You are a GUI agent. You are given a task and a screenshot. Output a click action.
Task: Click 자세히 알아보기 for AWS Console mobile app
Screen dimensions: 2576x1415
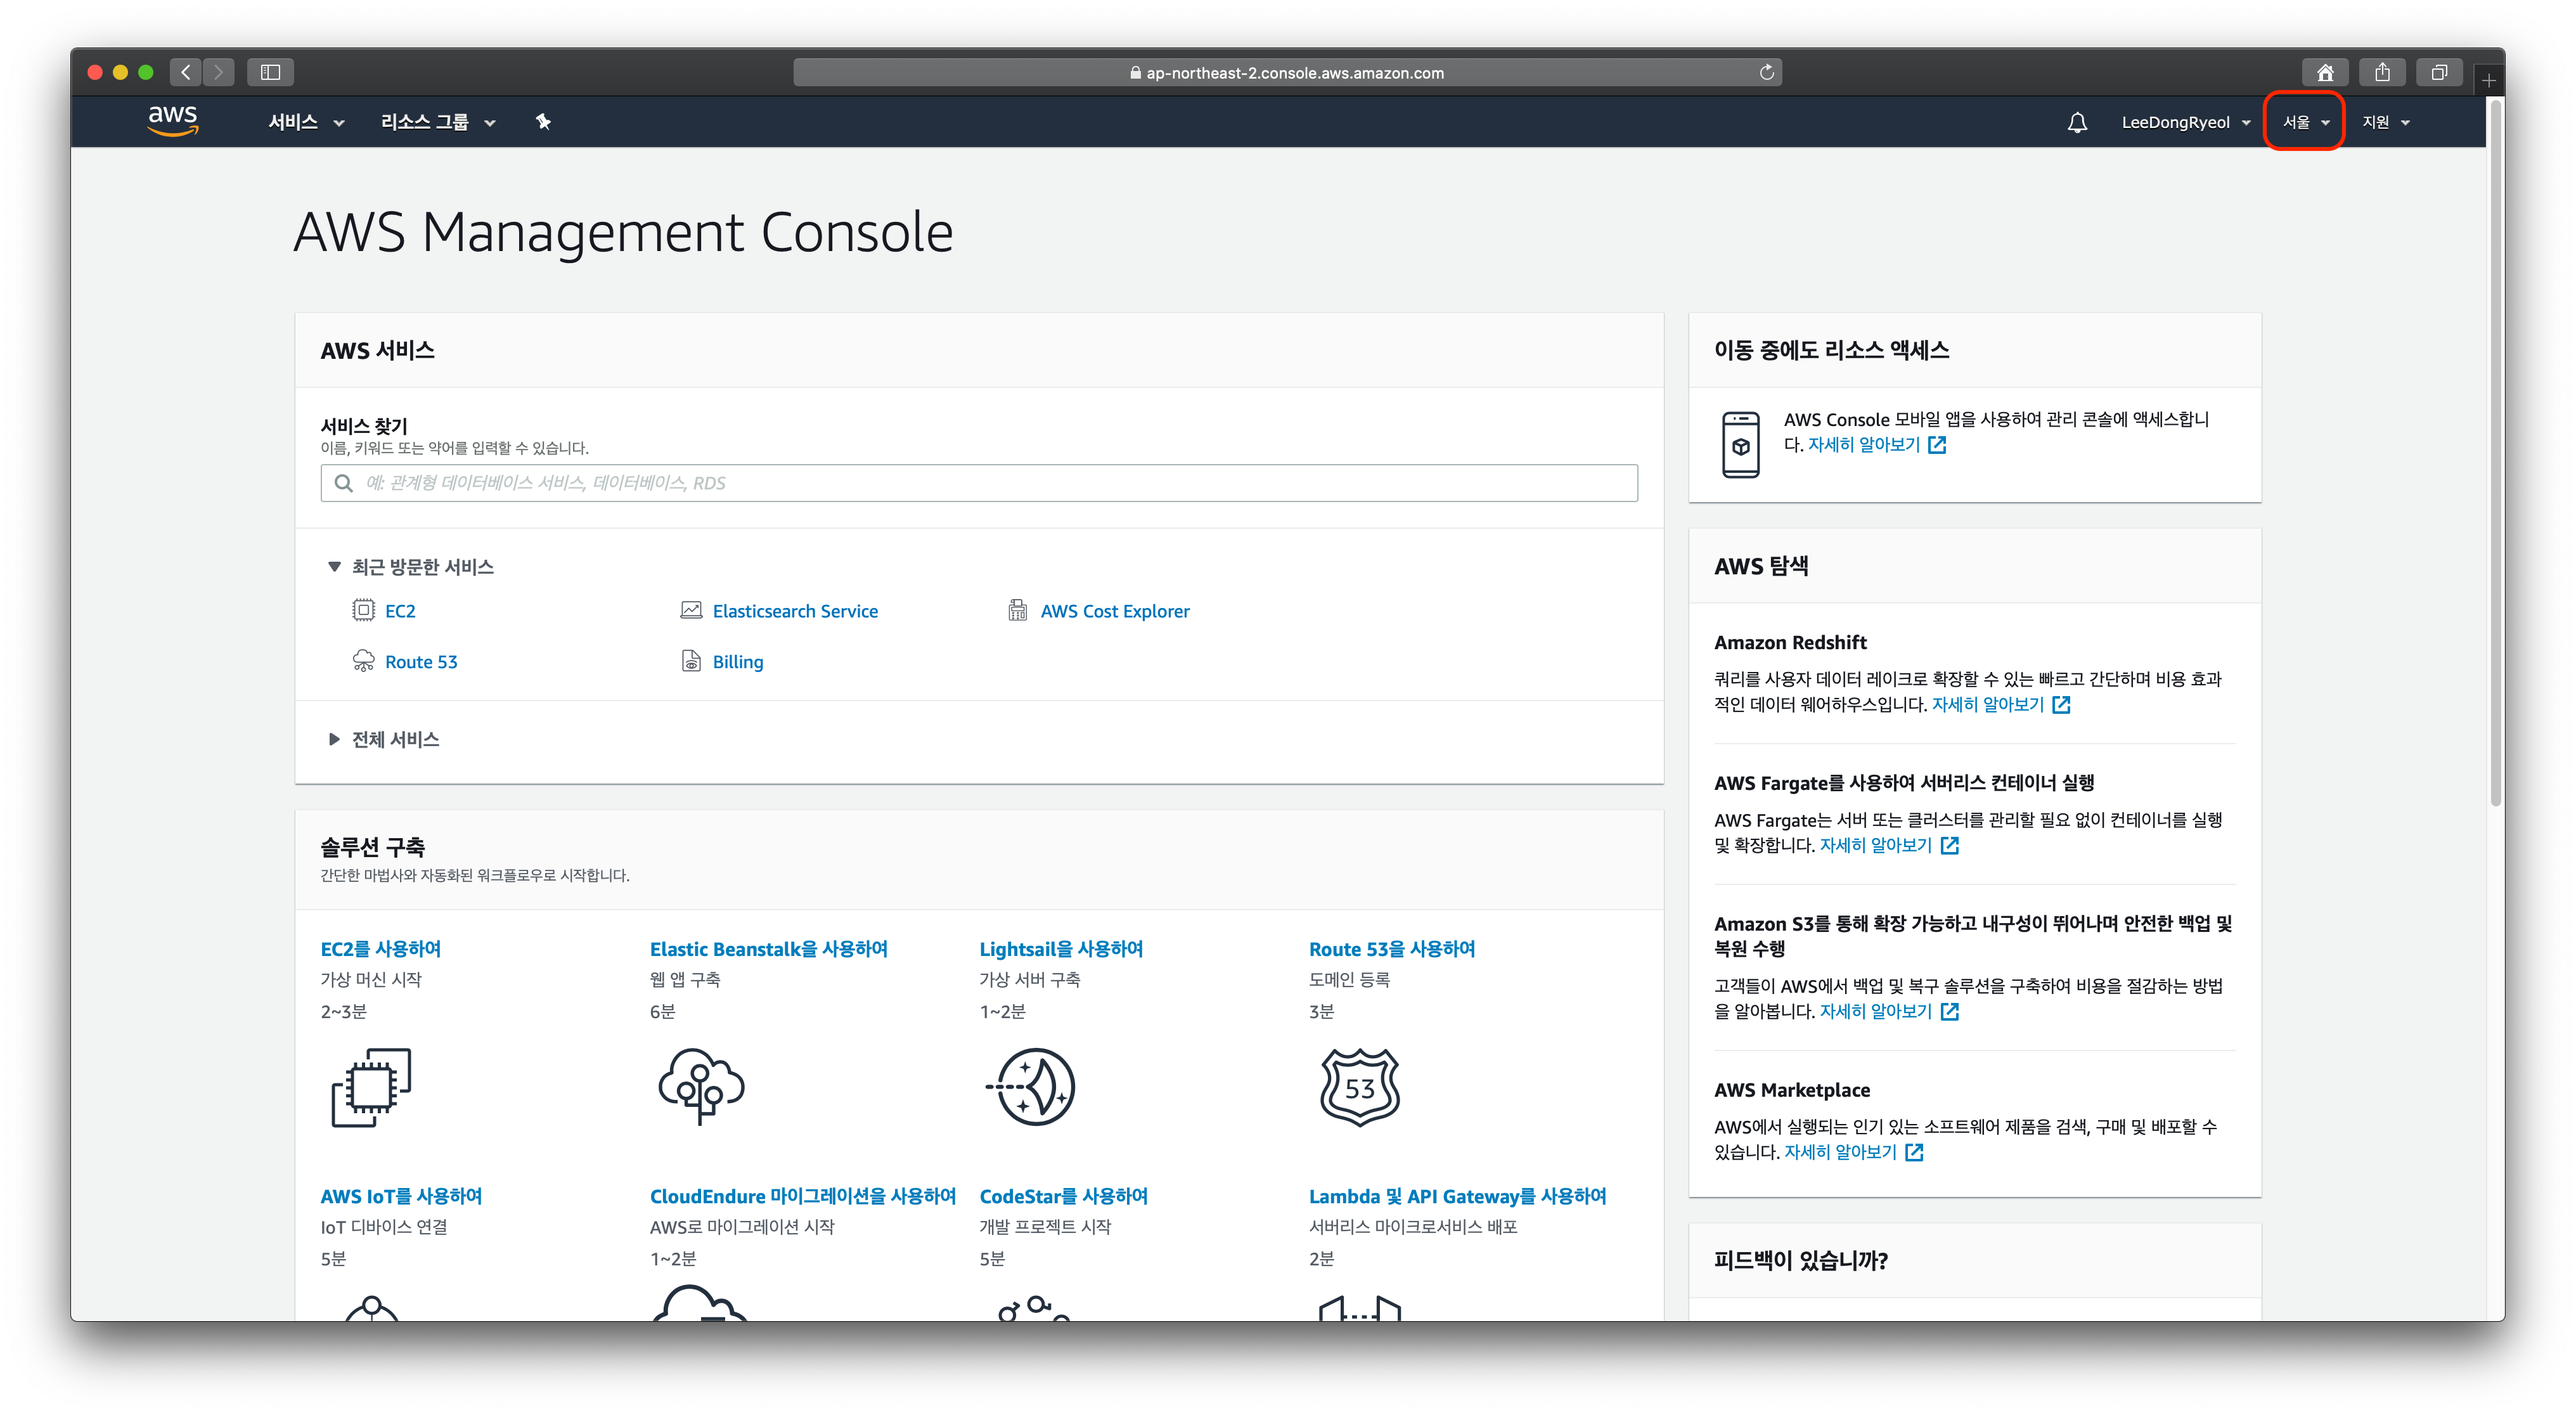click(1864, 445)
